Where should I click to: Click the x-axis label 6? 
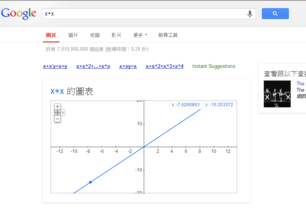click(186, 151)
